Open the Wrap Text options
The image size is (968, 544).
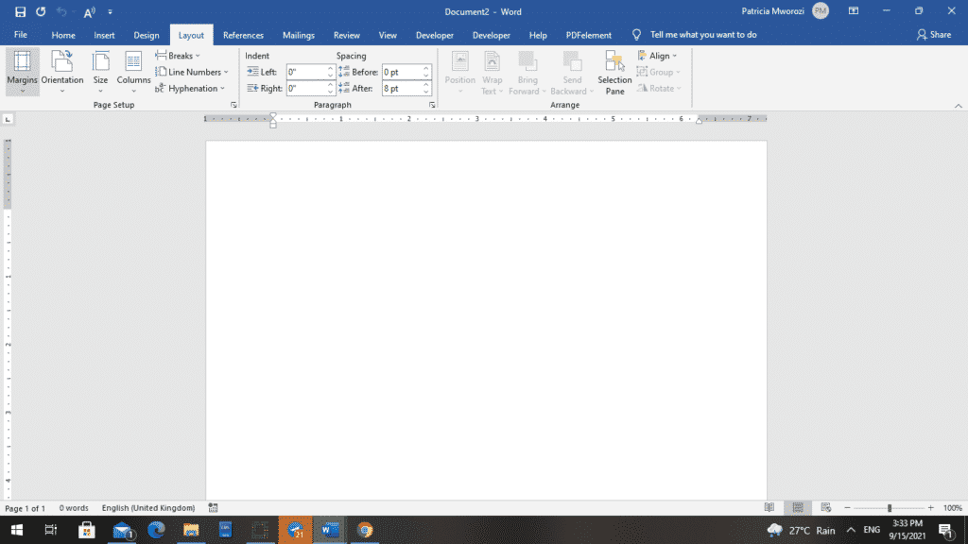coord(492,72)
